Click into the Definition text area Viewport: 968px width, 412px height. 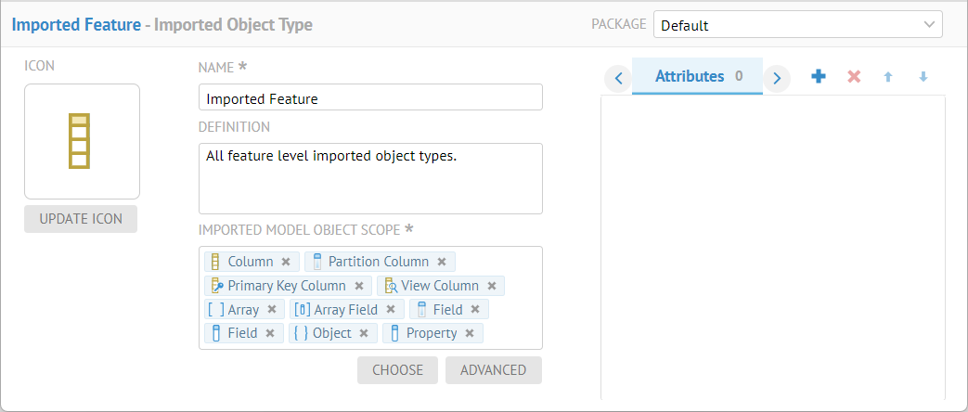(370, 178)
